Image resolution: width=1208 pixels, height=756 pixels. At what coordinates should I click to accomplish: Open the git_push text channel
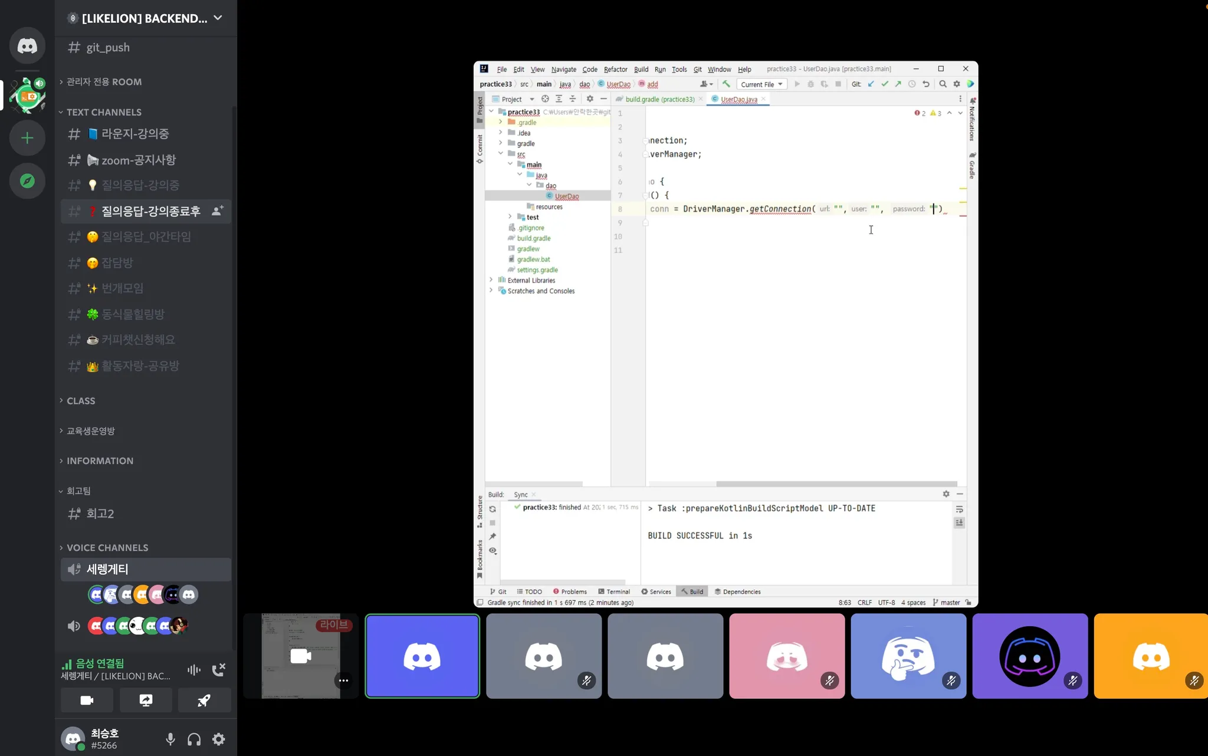point(108,47)
